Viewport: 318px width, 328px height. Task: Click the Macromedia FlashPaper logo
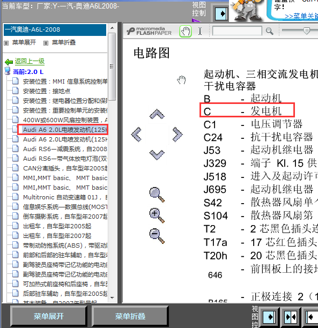[x=149, y=31]
